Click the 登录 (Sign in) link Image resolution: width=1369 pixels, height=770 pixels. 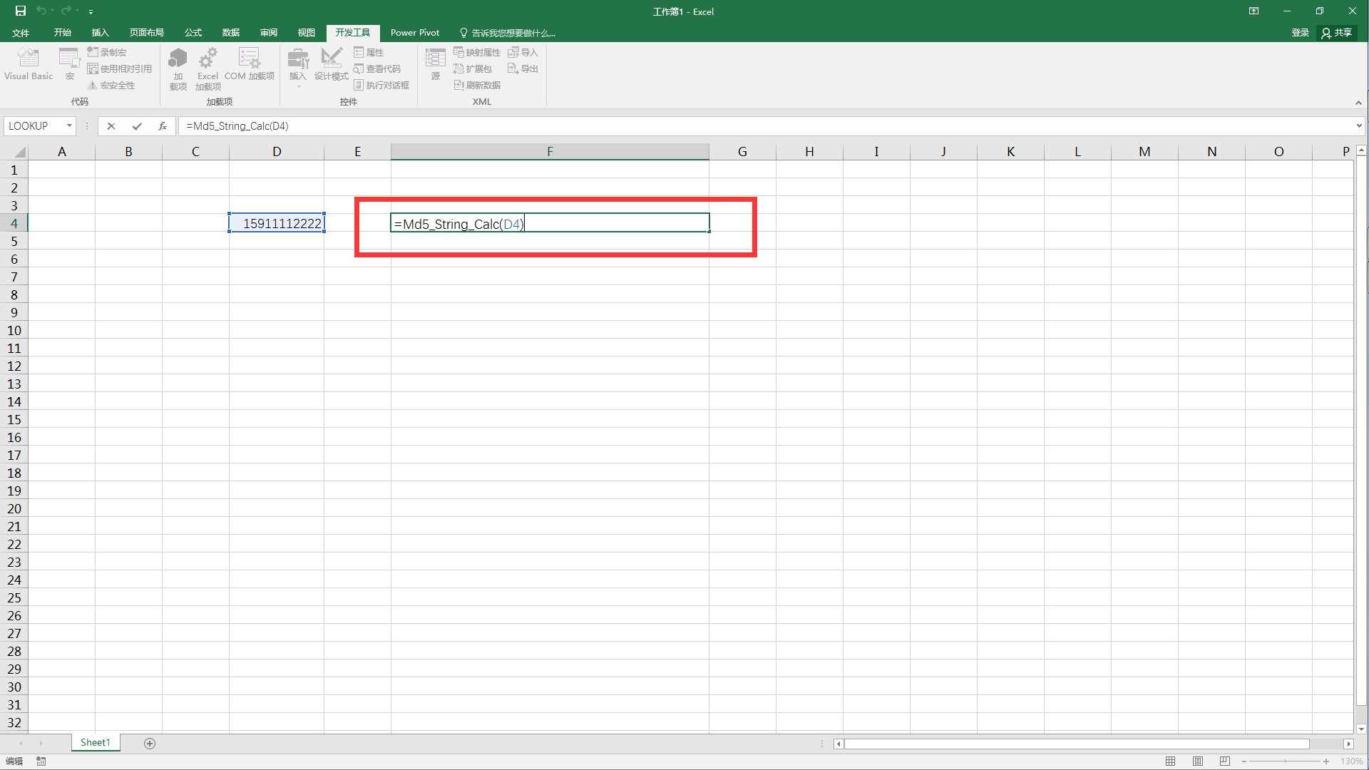click(x=1299, y=32)
